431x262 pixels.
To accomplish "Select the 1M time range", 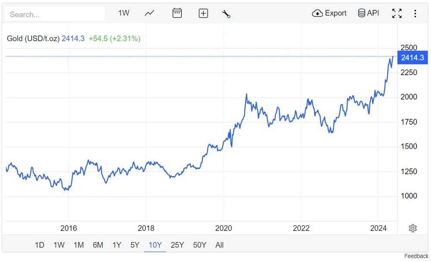I will click(78, 245).
